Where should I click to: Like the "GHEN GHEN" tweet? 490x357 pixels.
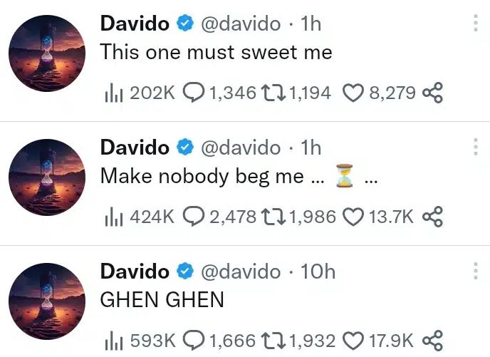pos(353,341)
